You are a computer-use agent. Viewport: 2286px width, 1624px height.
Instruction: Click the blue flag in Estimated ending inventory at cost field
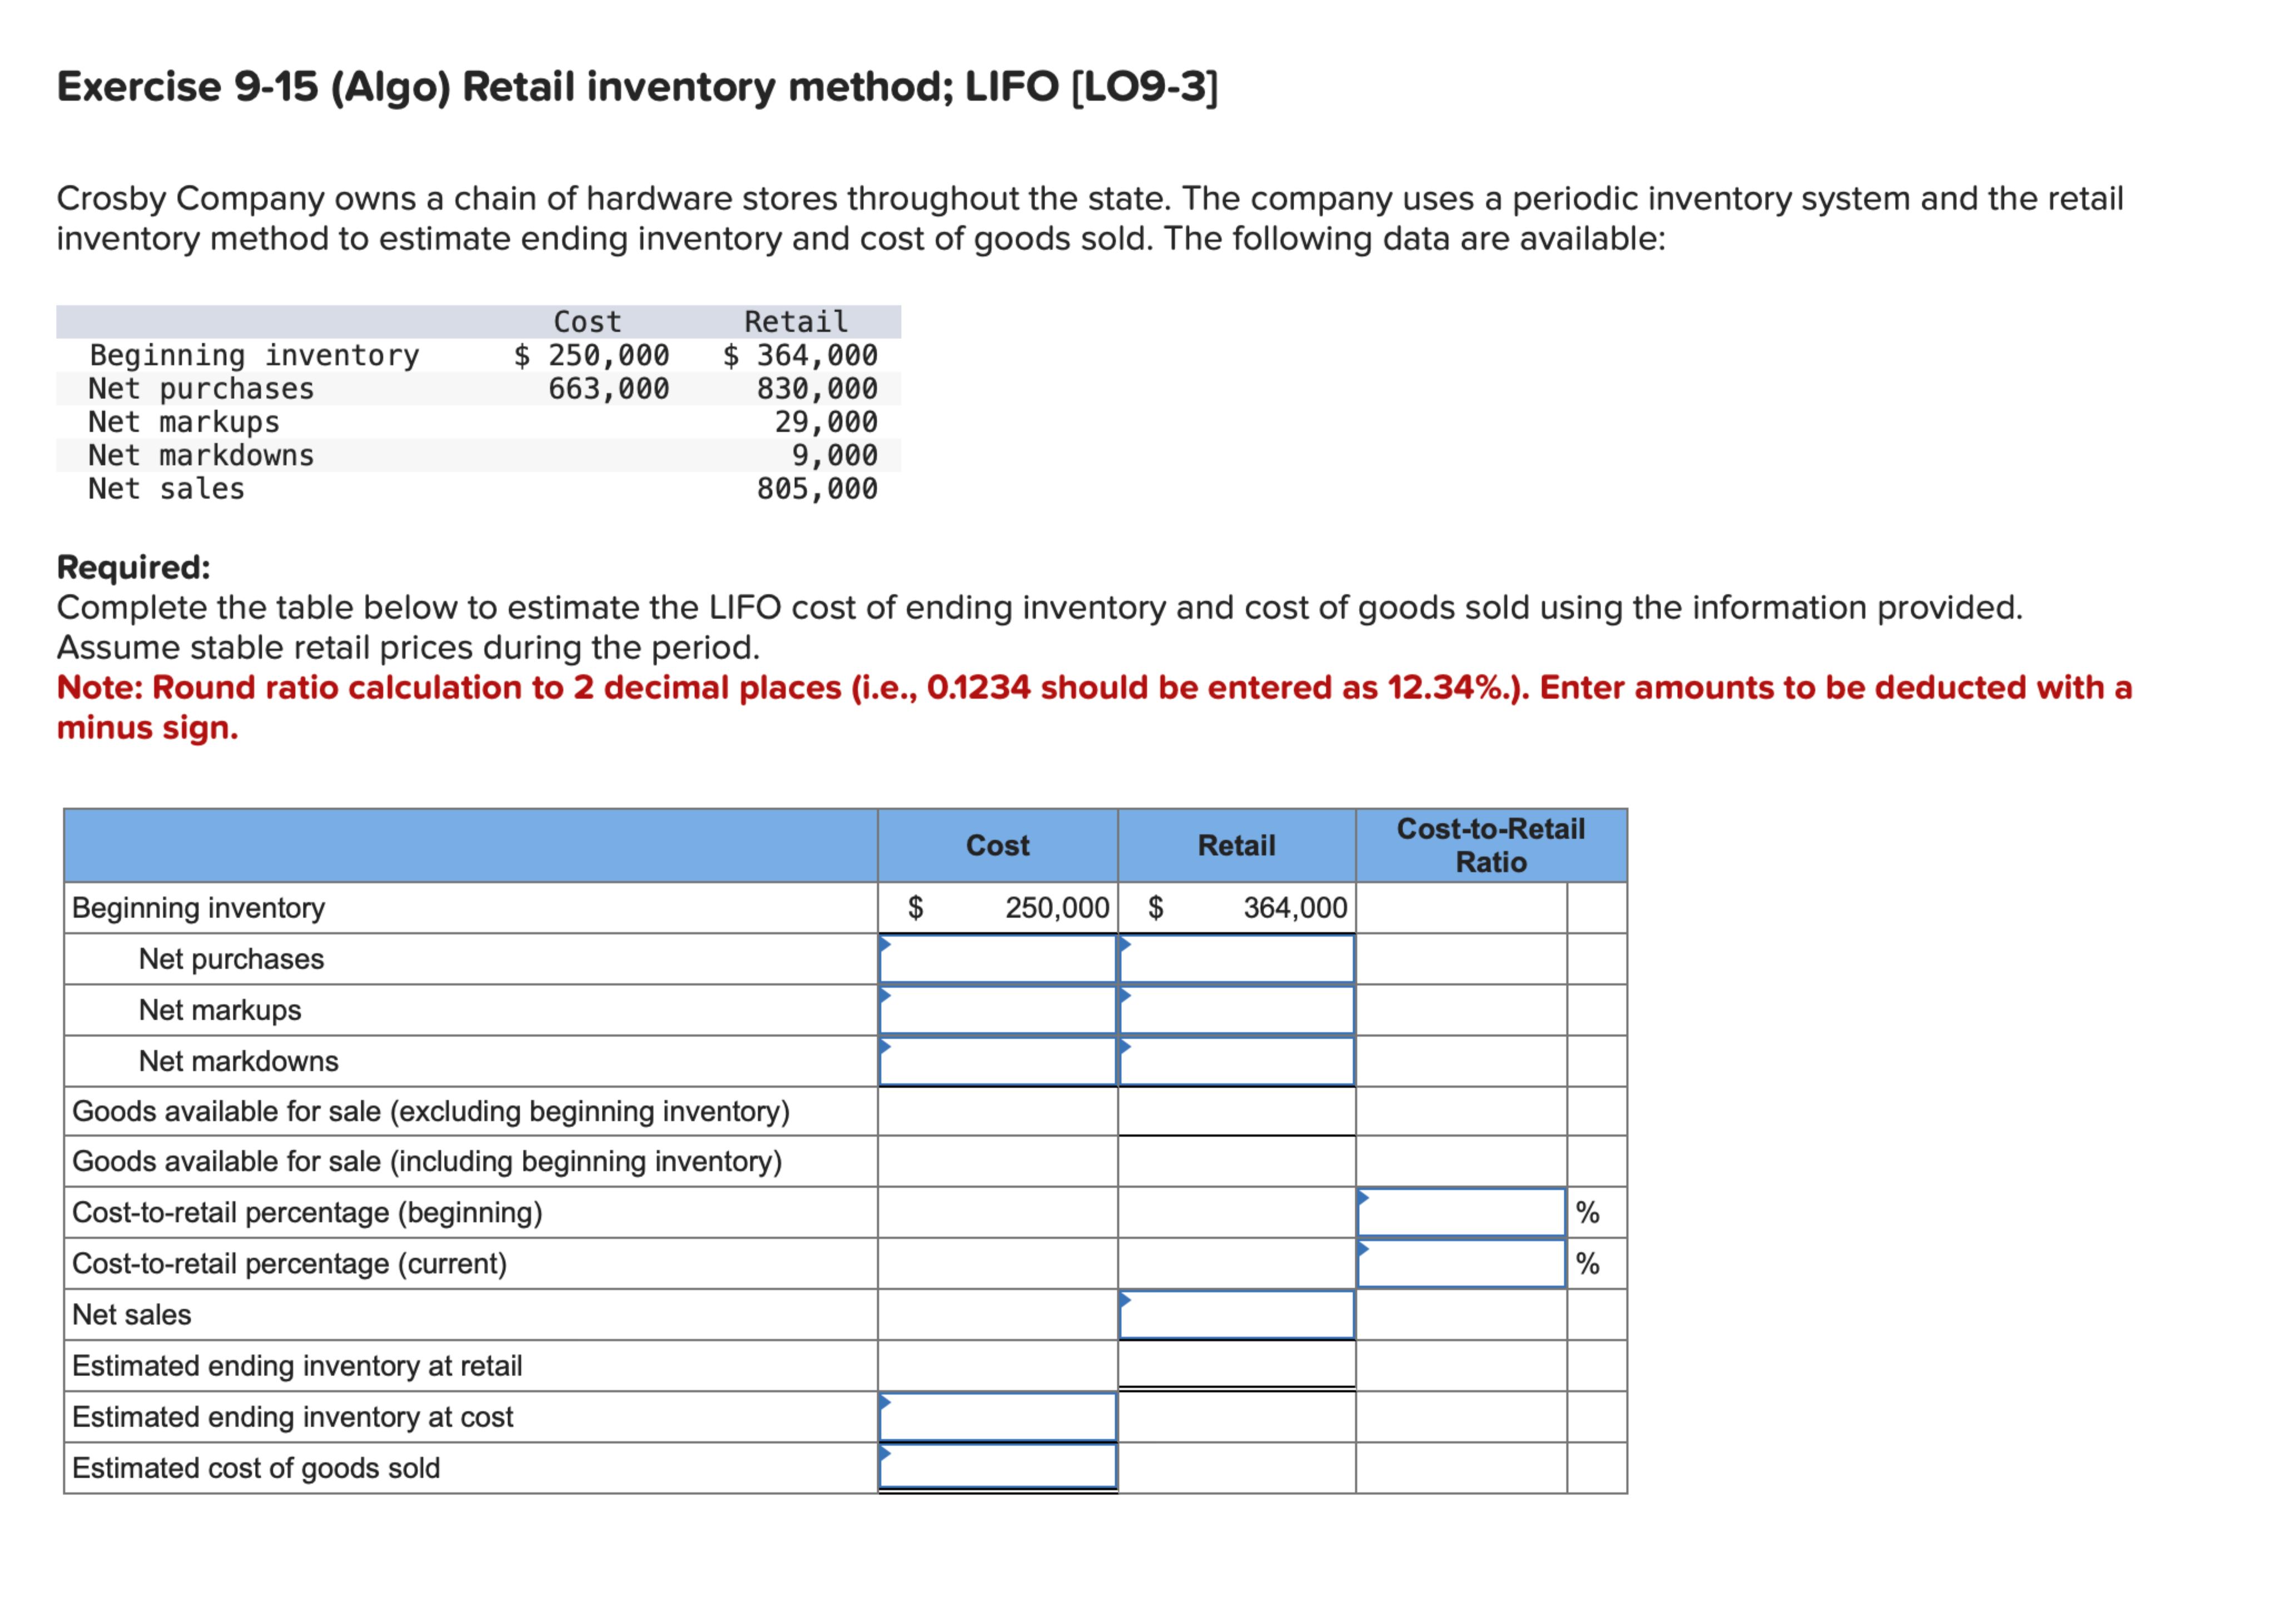885,1403
